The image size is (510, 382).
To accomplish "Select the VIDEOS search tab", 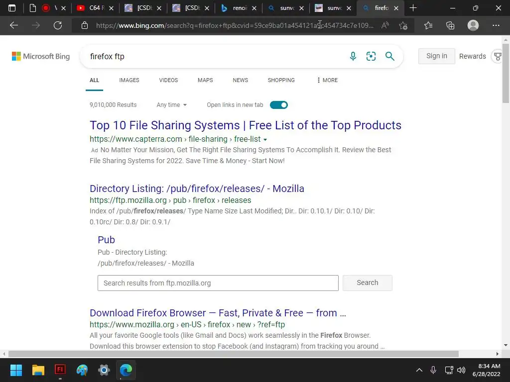I will click(x=168, y=80).
